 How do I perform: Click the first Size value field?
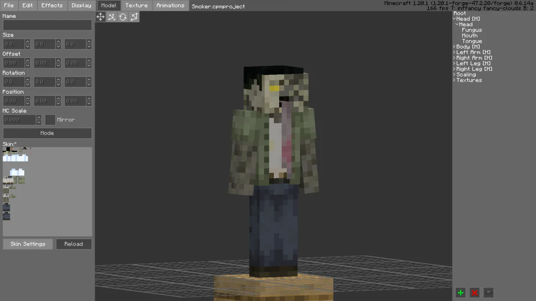[14, 44]
